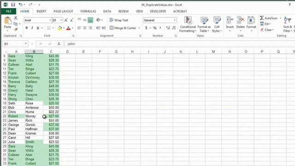Image resolution: width=295 pixels, height=166 pixels.
Task: Decrease font size with the small A icon
Action: pyautogui.click(x=72, y=20)
